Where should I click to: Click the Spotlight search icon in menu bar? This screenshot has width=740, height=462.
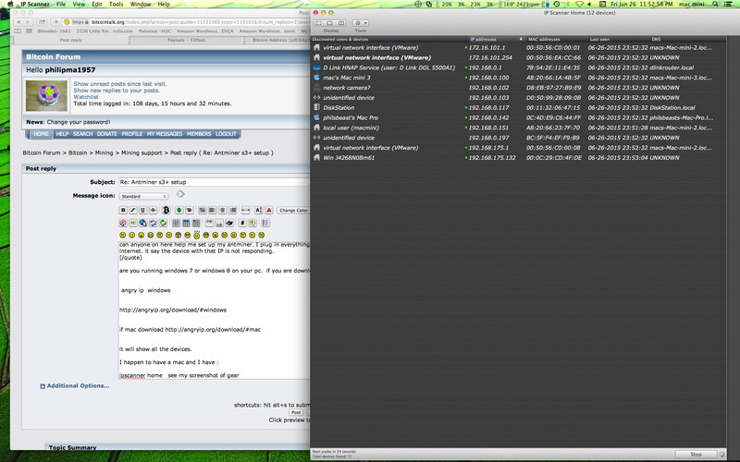pos(715,4)
